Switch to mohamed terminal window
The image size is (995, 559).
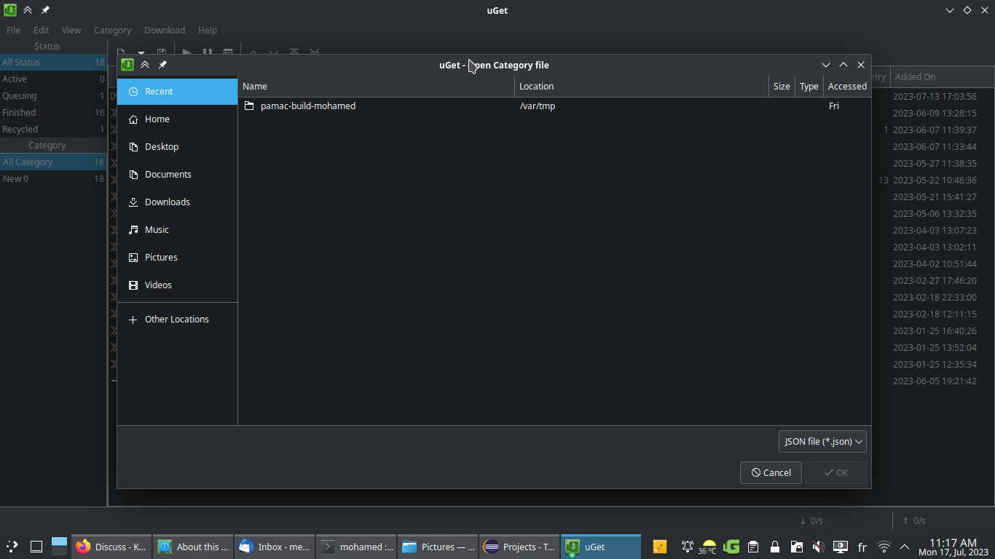point(357,547)
